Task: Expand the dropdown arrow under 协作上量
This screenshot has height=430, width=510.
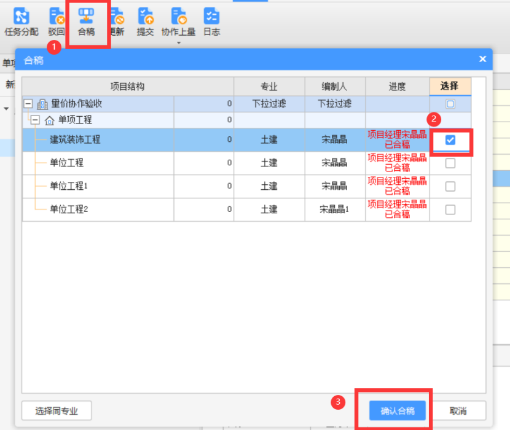Action: 179,42
